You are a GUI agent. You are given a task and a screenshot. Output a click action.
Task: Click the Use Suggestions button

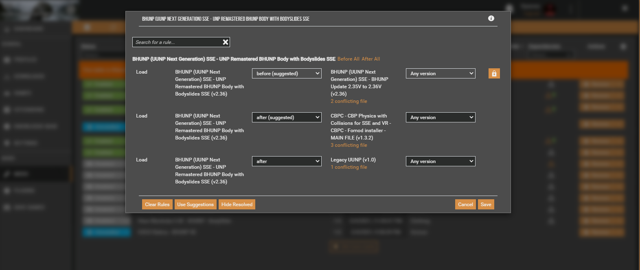[195, 205]
